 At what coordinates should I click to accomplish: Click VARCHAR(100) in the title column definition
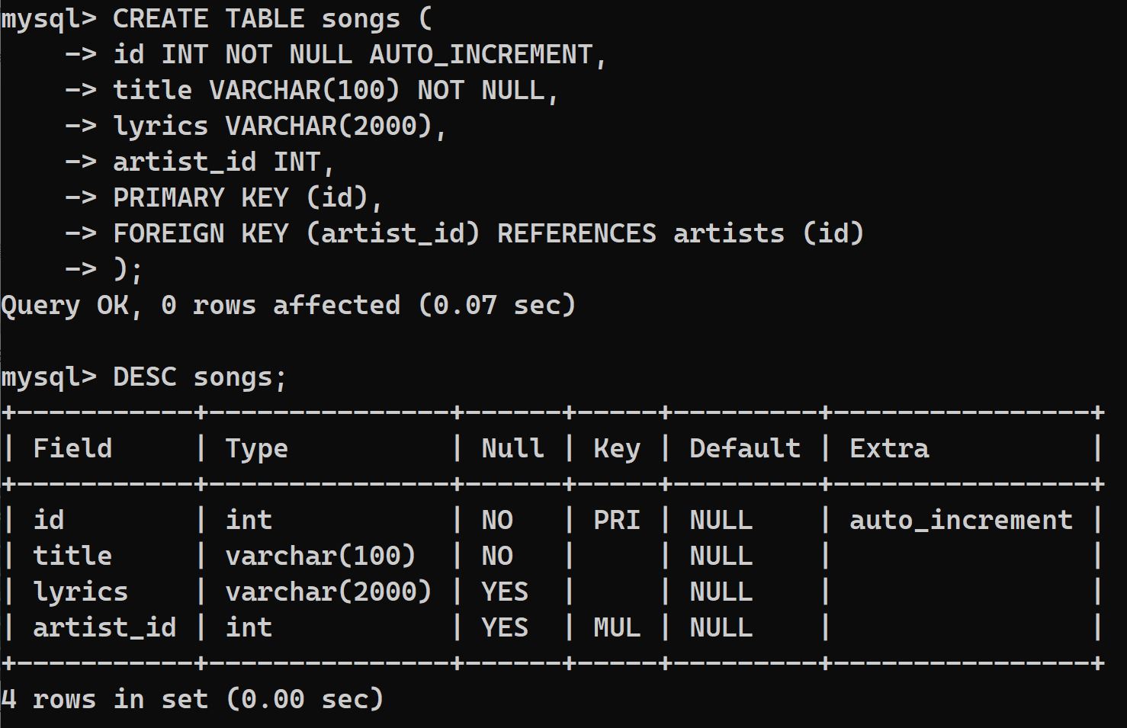click(x=304, y=91)
